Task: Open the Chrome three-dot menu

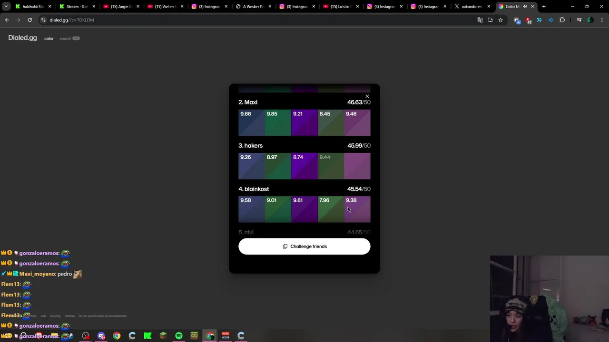Action: tap(602, 20)
